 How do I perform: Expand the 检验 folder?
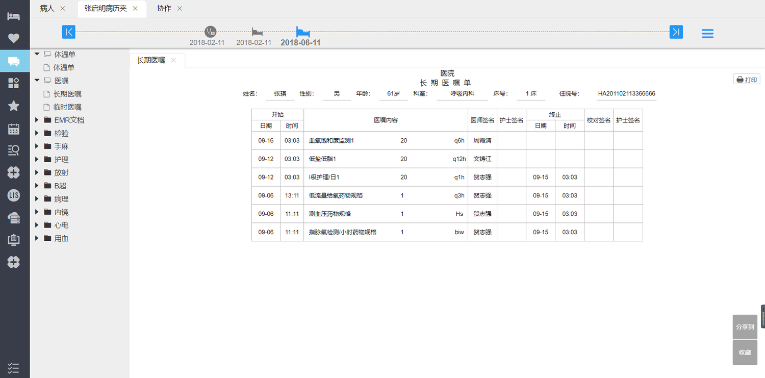pyautogui.click(x=37, y=133)
